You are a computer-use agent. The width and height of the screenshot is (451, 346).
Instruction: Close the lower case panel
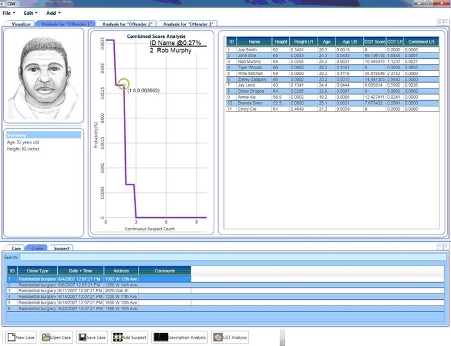pyautogui.click(x=445, y=246)
